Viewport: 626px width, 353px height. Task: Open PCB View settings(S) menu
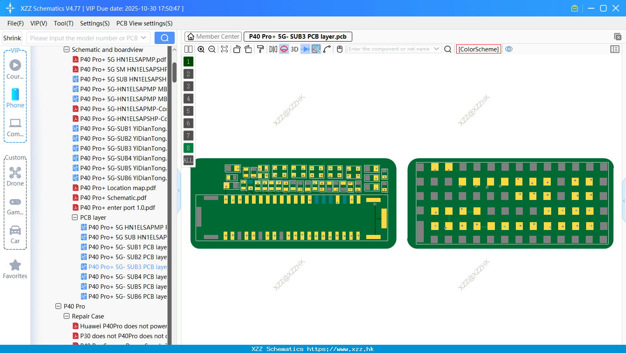point(144,23)
